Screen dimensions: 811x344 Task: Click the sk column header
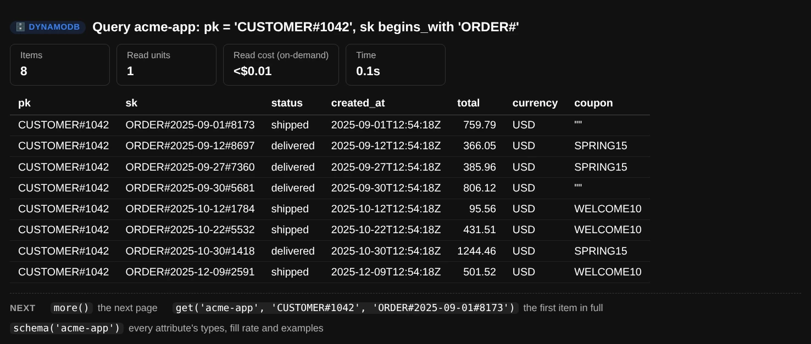(x=131, y=103)
